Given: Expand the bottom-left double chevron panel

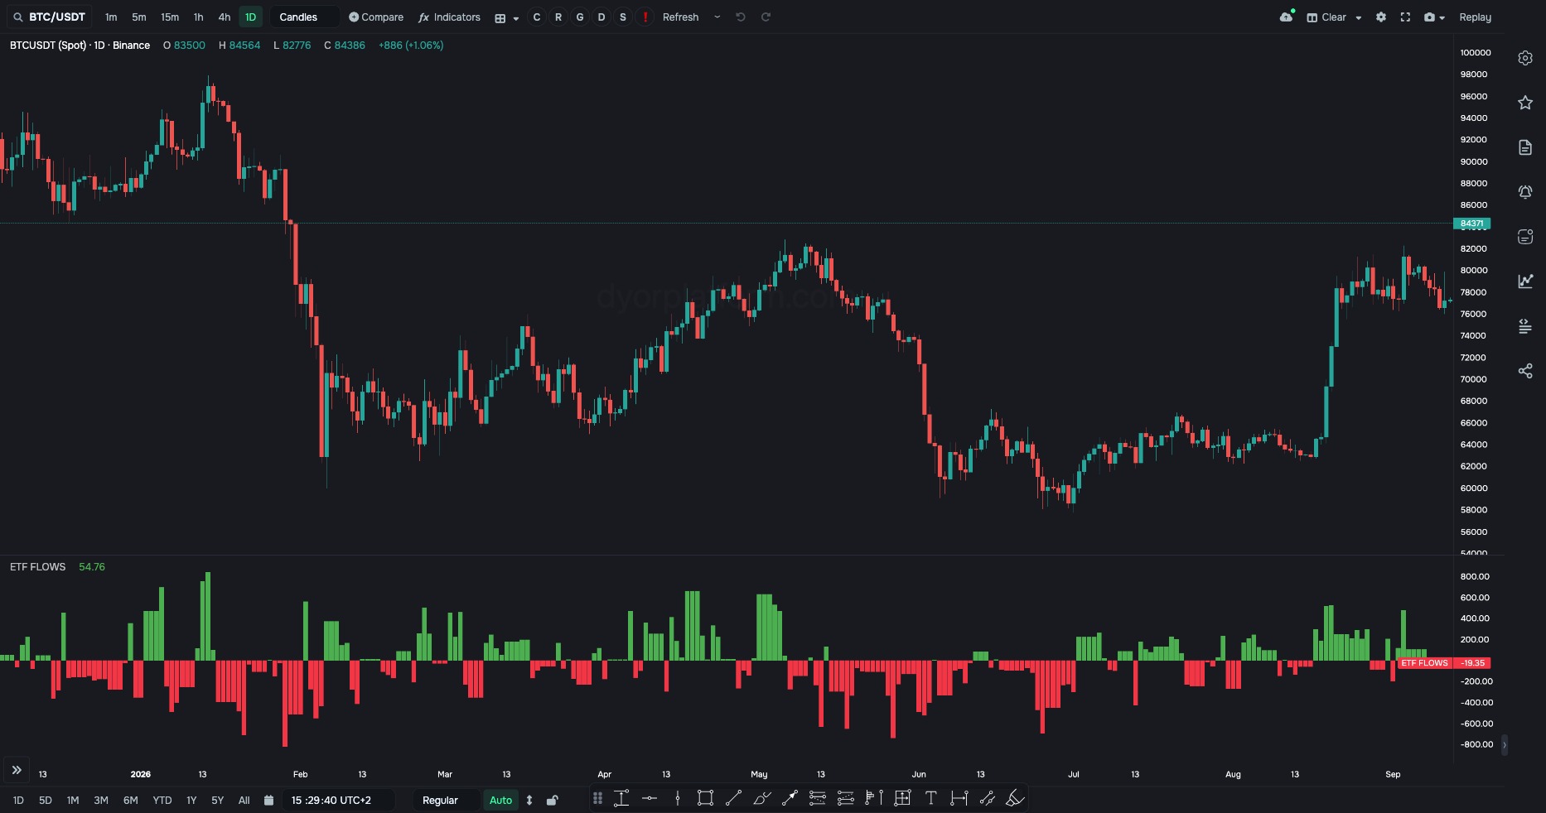Looking at the screenshot, I should click(x=17, y=770).
